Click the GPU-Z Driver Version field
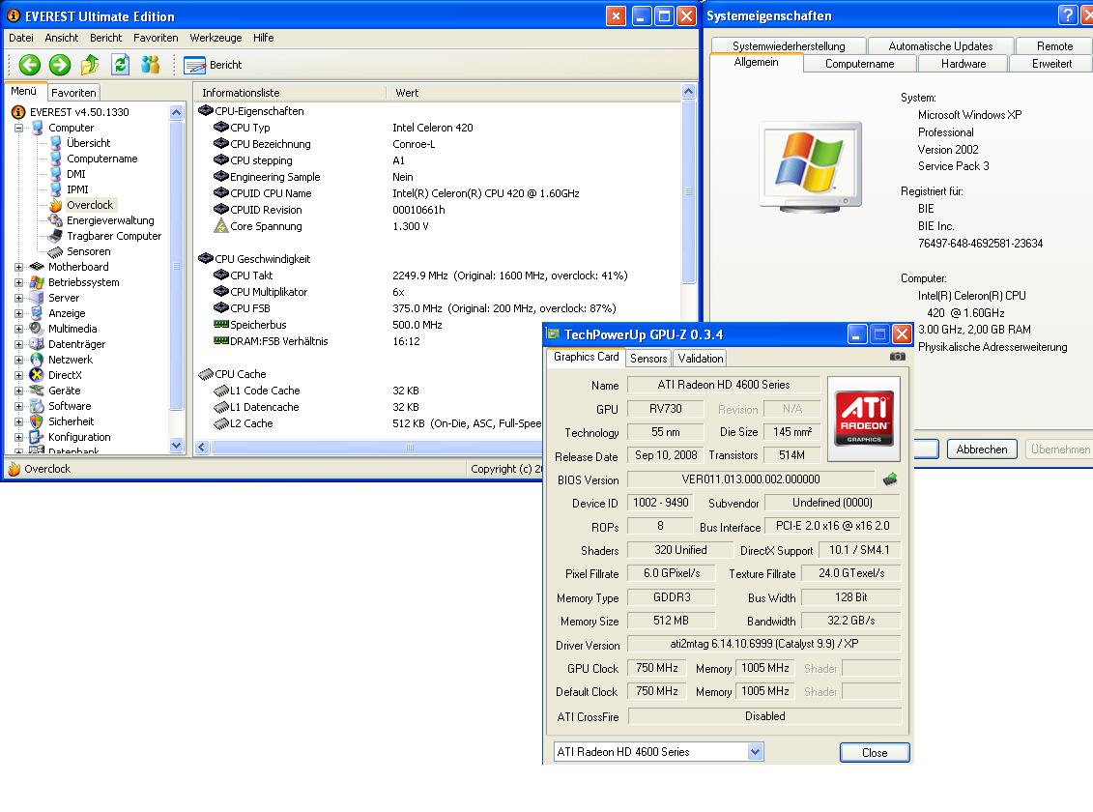 tap(764, 644)
